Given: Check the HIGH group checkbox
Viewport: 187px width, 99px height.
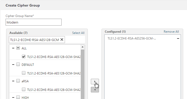Looking at the screenshot, I should click(18, 97).
